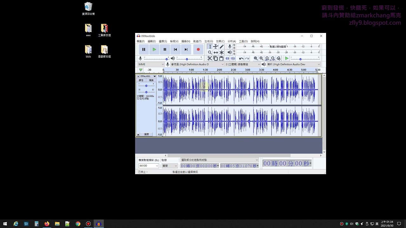Click the Zoom Toggle icon
The width and height of the screenshot is (406, 228).
click(278, 58)
